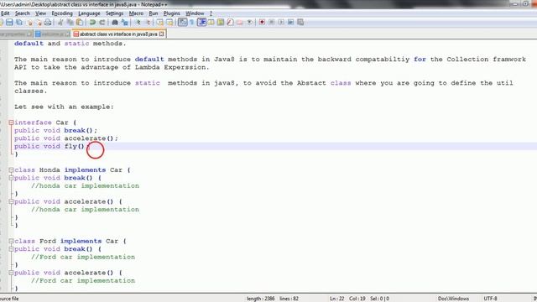Click the Undo arrow icon
The width and height of the screenshot is (537, 302).
92,23
